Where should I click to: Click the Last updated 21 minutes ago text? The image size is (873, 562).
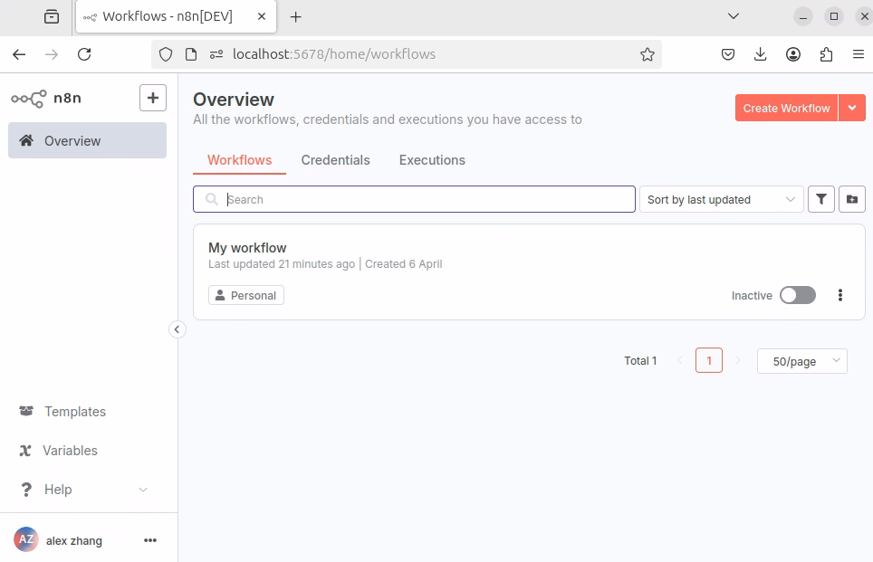point(281,263)
